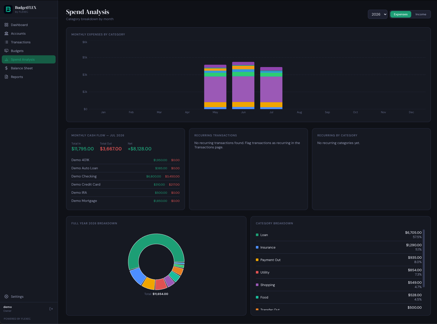Click the BudgetFLEX logo icon
The image size is (437, 324).
[8, 9]
